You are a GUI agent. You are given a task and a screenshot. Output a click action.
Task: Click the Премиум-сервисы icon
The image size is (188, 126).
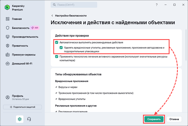coord(7,55)
